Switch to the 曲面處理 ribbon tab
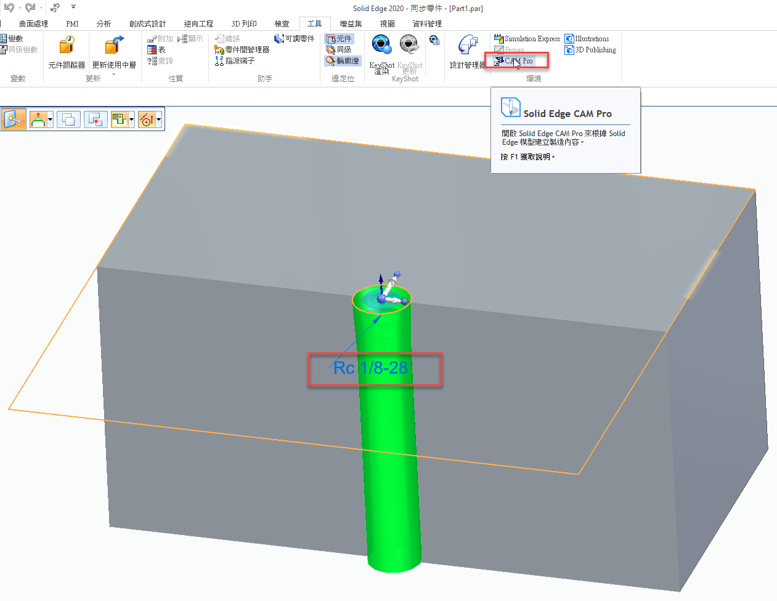777x601 pixels. (x=33, y=24)
